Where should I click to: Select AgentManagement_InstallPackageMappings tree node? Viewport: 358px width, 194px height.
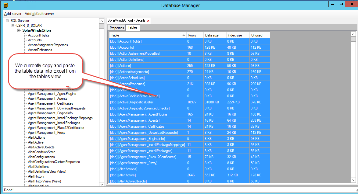(60, 118)
